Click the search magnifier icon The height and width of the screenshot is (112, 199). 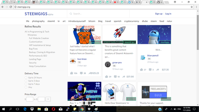coord(71,14)
